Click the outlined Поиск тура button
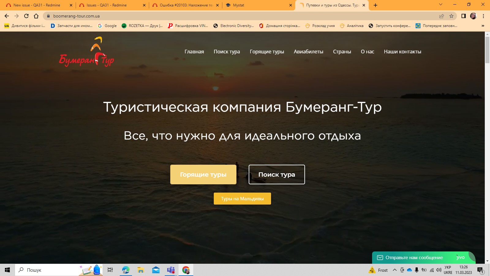The image size is (490, 276). tap(277, 174)
